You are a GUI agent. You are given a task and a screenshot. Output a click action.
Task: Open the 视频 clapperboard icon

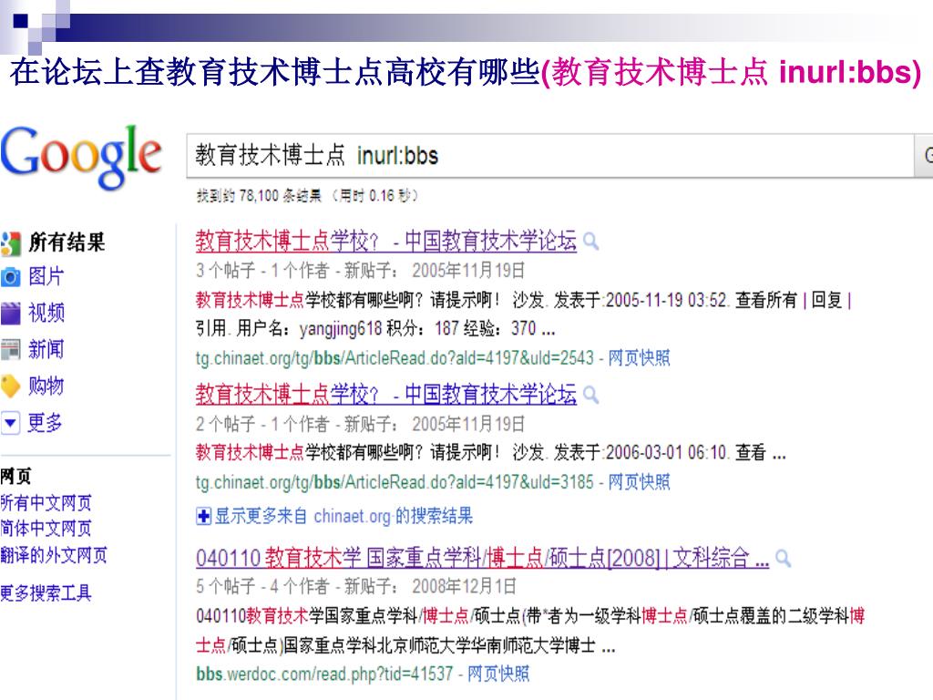click(x=11, y=314)
